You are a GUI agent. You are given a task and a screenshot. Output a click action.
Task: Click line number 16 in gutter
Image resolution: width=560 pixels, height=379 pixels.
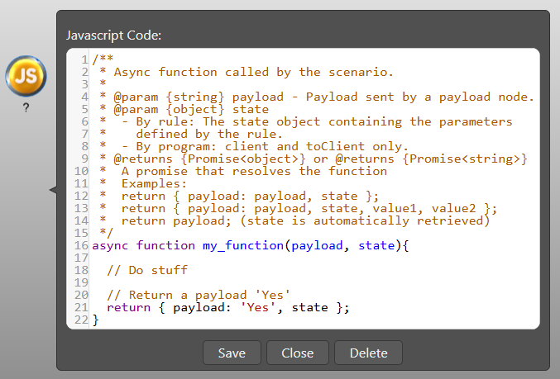tap(81, 245)
